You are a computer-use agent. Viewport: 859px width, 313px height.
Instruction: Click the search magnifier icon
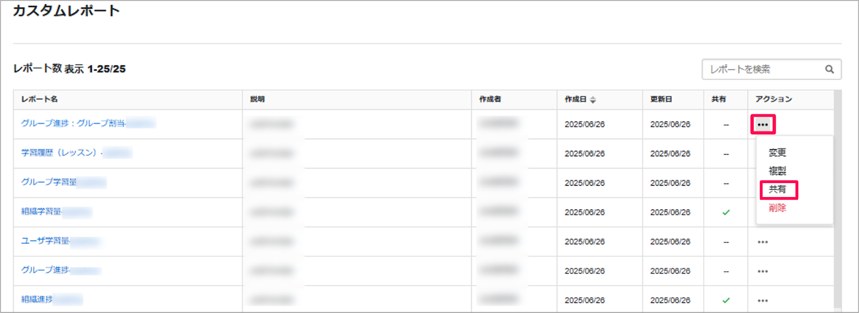(x=829, y=69)
